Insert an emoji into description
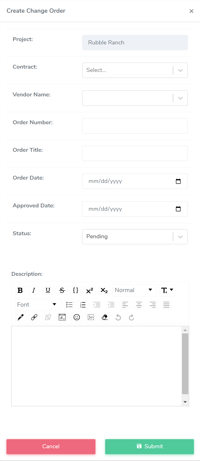The height and width of the screenshot is (461, 200). [77, 317]
